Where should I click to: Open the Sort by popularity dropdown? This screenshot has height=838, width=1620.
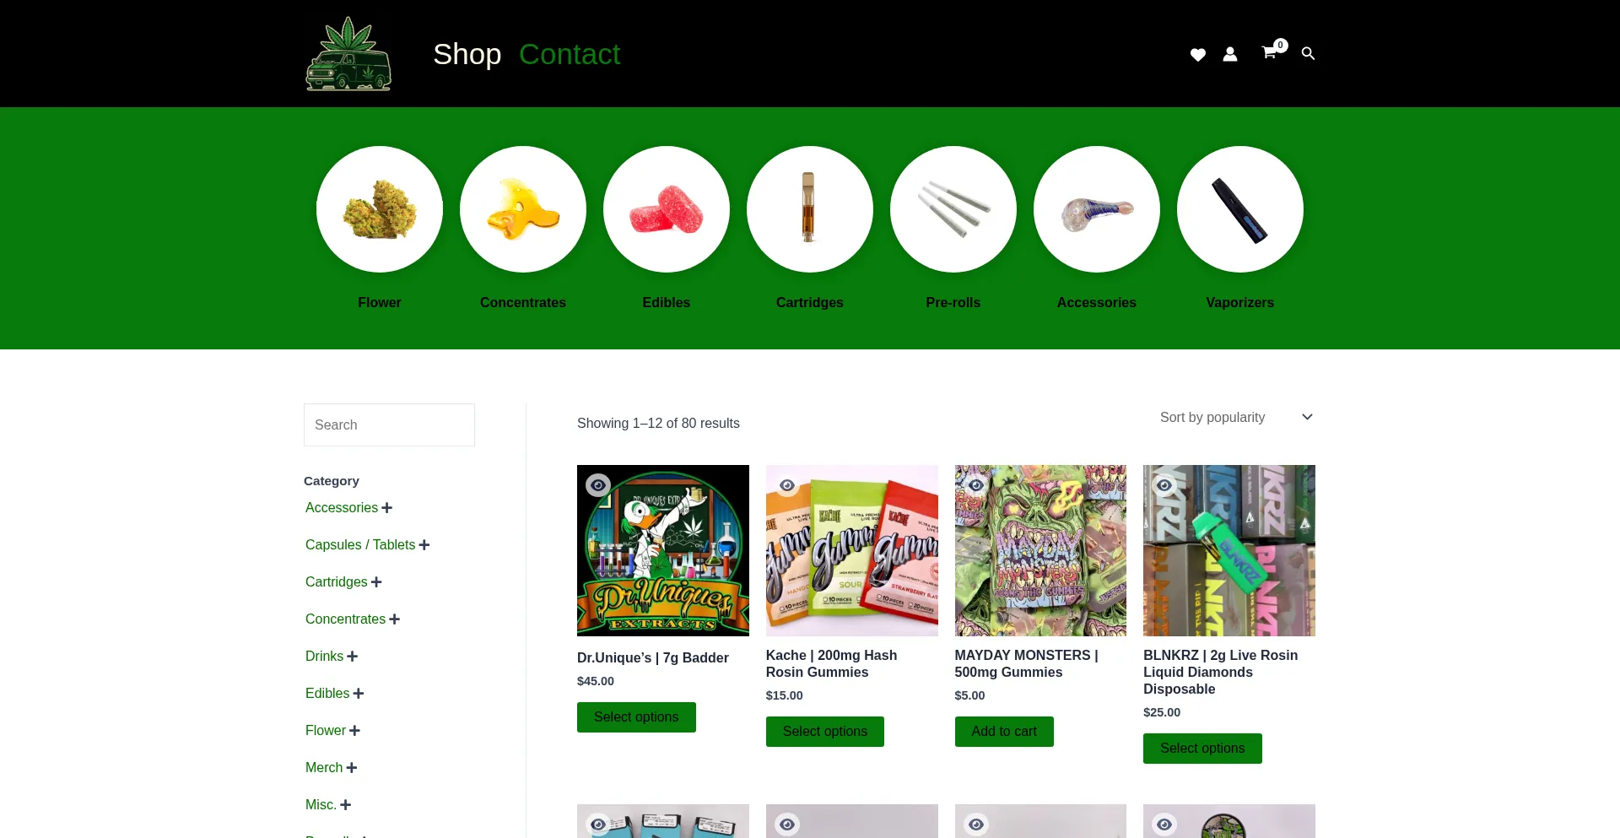click(x=1236, y=418)
